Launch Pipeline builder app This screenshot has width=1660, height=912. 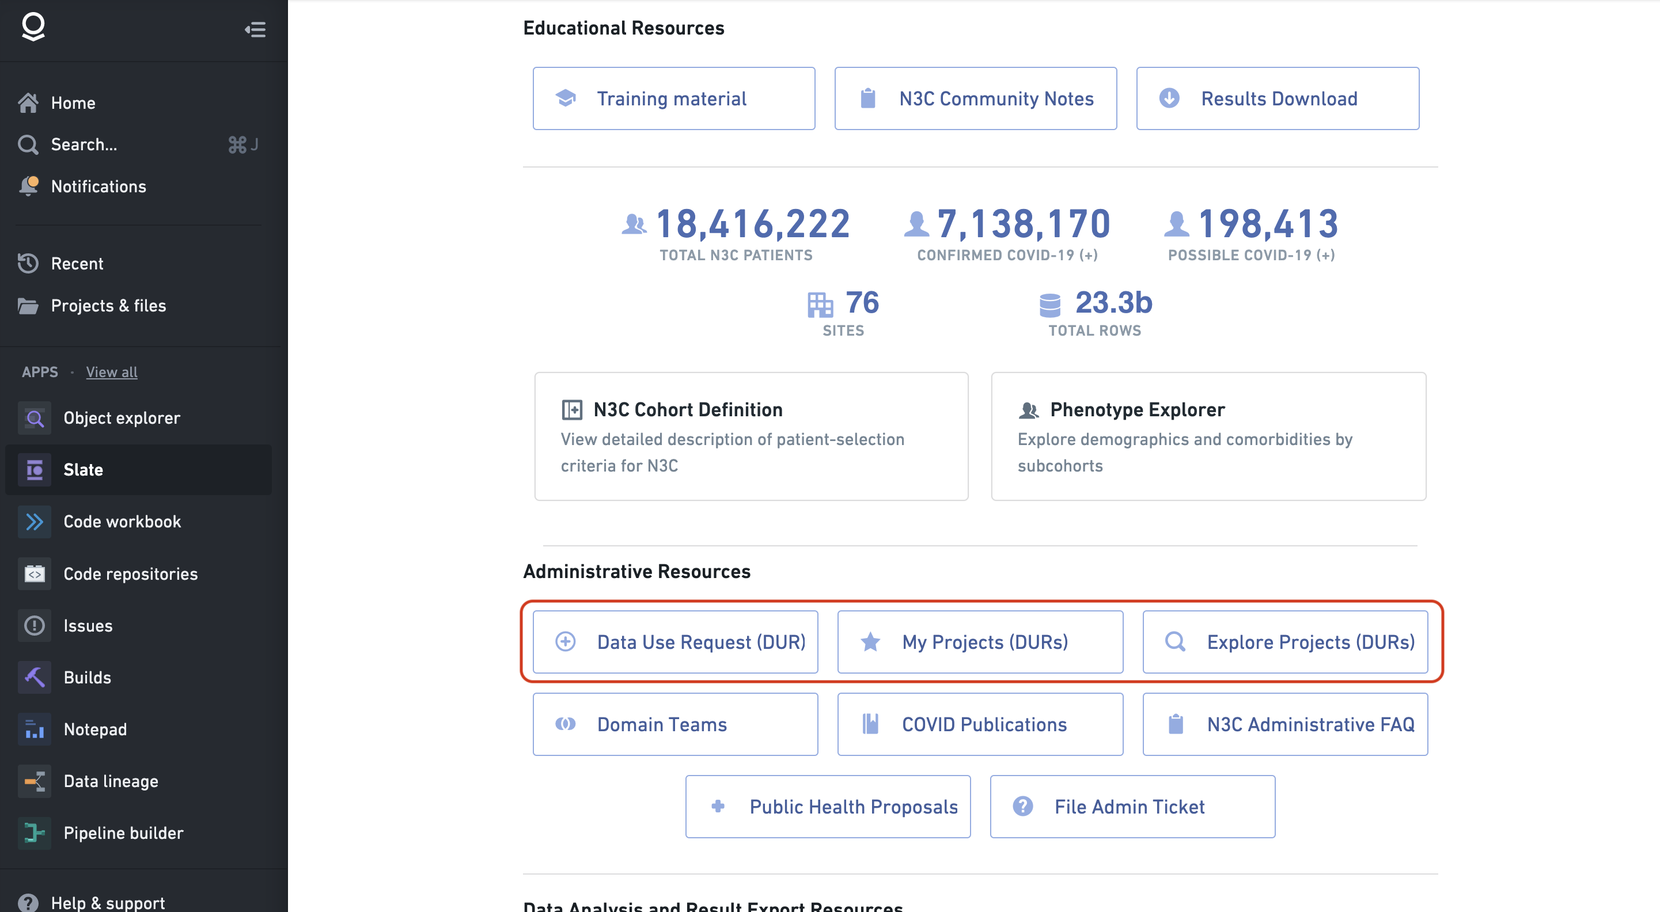point(123,833)
